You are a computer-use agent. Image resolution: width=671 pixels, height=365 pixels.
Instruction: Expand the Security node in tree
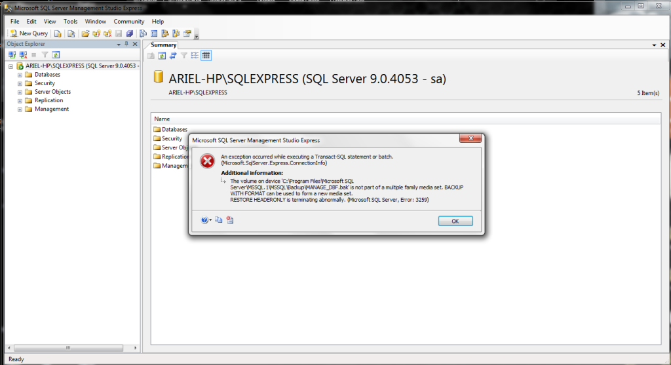[20, 83]
